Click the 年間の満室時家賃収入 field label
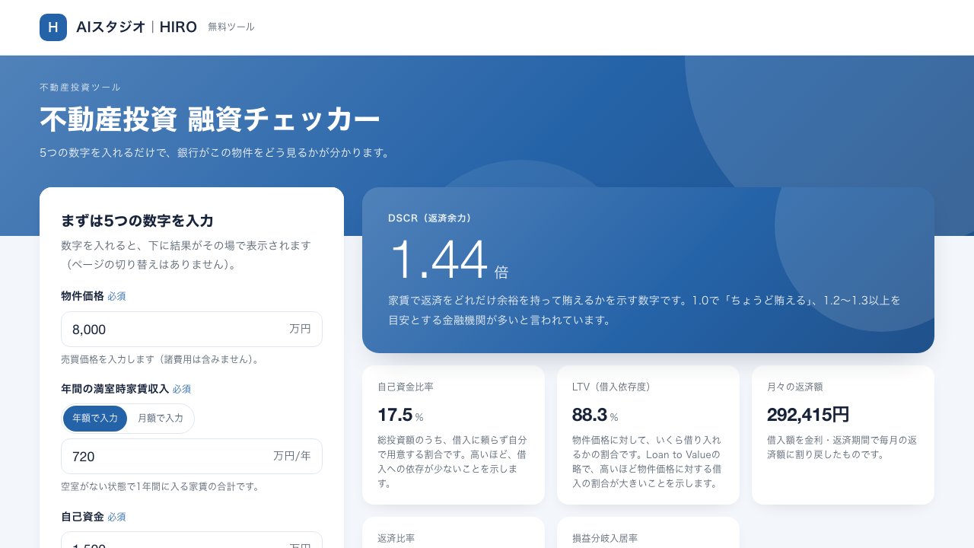The image size is (974, 548). pos(115,389)
